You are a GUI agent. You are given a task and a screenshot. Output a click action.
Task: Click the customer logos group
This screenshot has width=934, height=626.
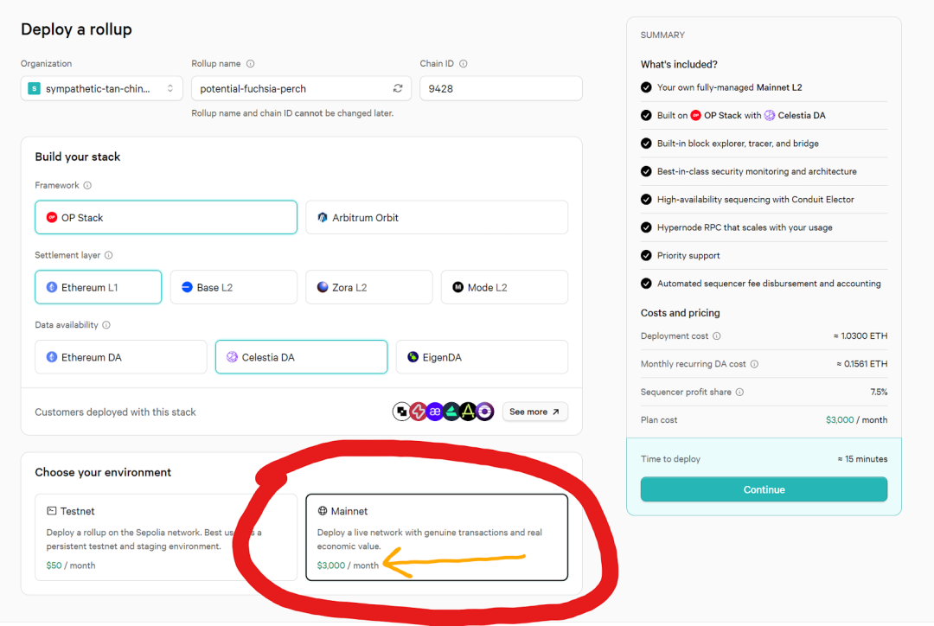443,412
